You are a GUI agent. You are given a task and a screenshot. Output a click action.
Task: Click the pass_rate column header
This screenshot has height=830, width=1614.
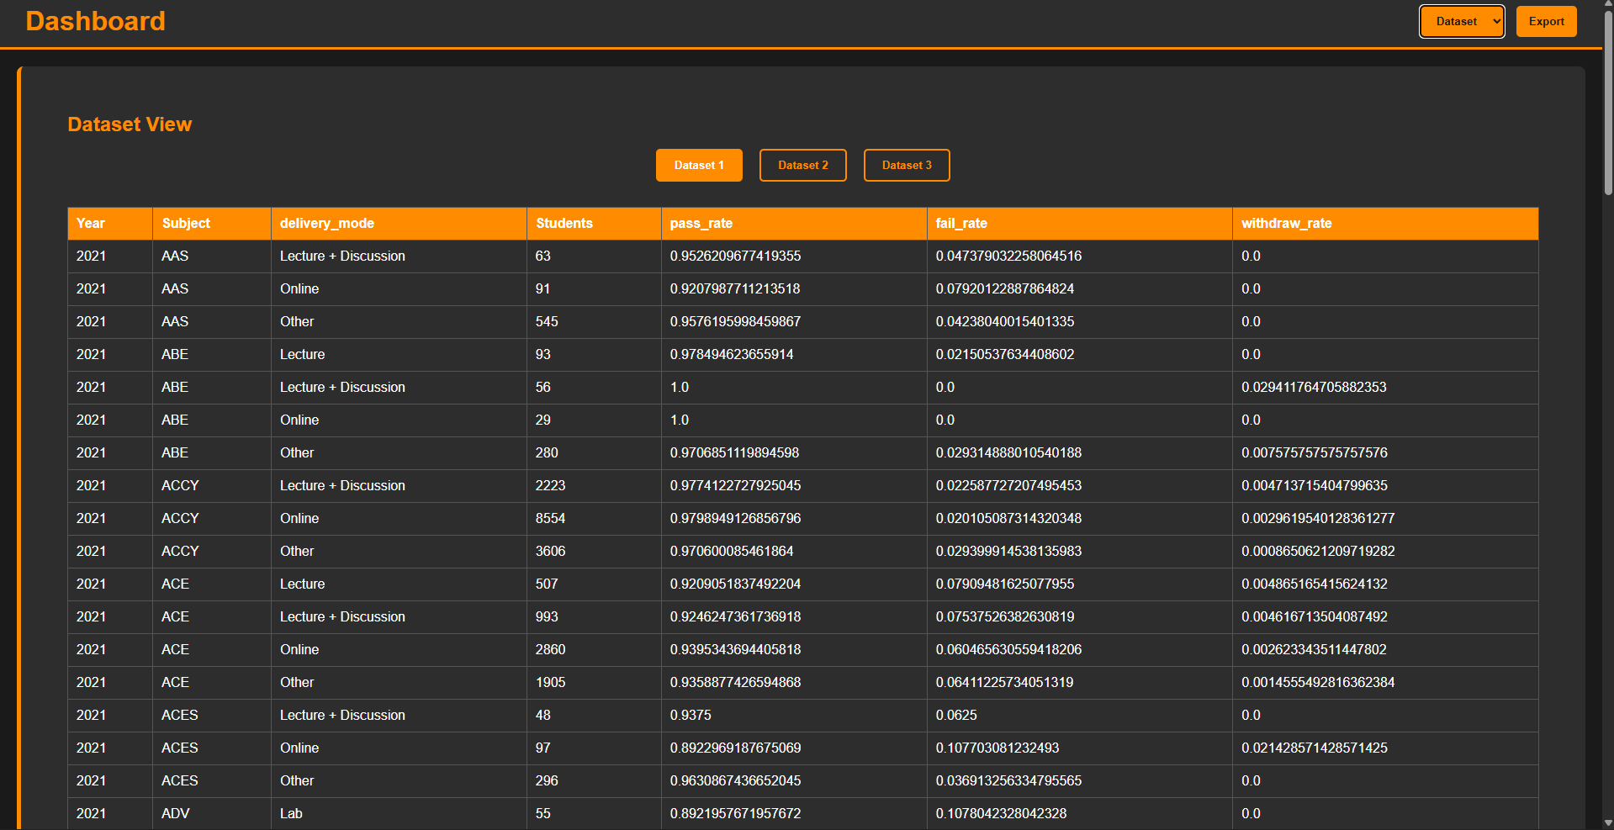pos(794,224)
